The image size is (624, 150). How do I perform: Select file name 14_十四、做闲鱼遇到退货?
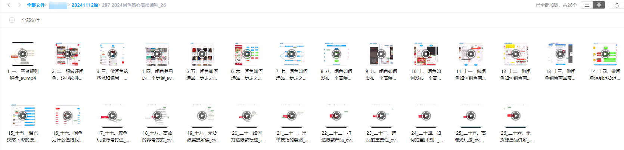pos(605,74)
